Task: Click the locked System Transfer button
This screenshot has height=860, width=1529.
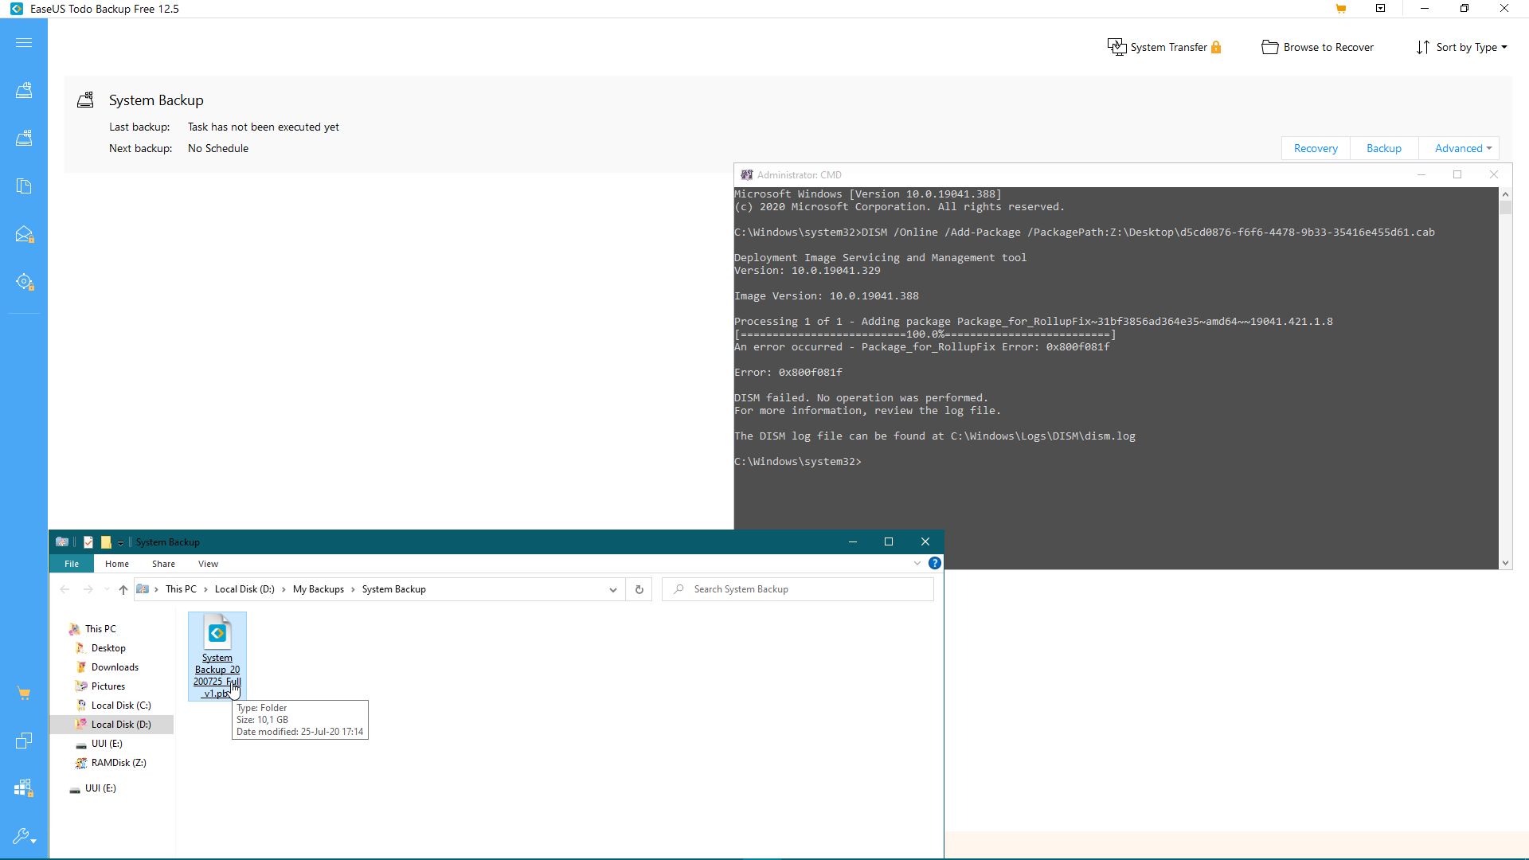Action: pyautogui.click(x=1164, y=48)
